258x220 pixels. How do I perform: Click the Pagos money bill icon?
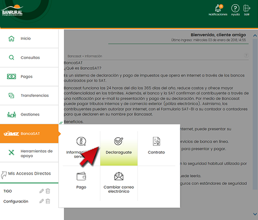tap(11, 76)
